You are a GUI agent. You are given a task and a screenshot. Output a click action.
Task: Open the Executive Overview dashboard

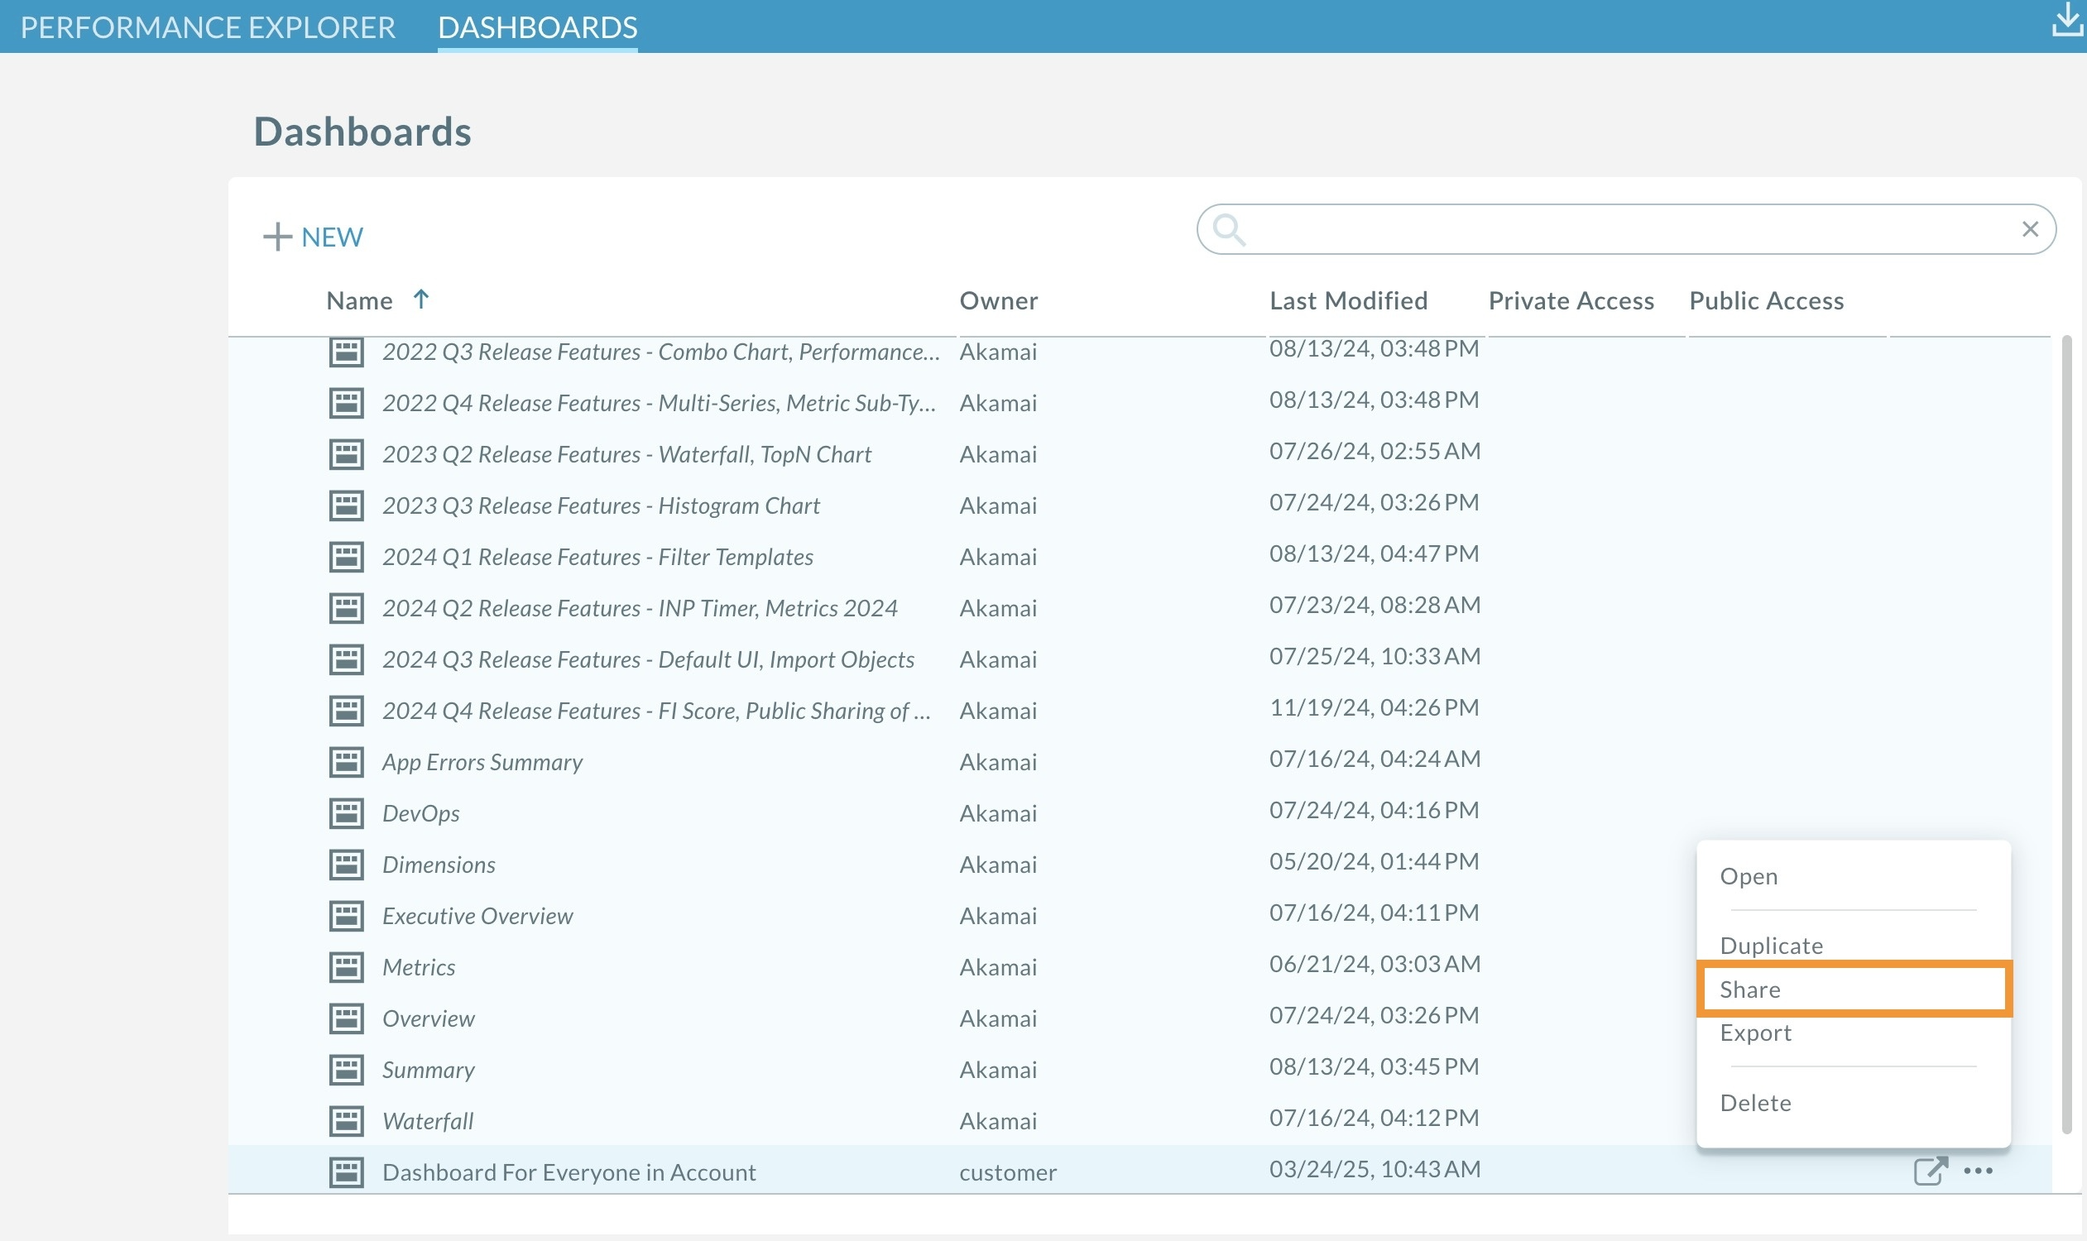pyautogui.click(x=477, y=916)
